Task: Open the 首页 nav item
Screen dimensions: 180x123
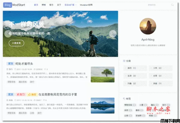Action: tap(36, 5)
